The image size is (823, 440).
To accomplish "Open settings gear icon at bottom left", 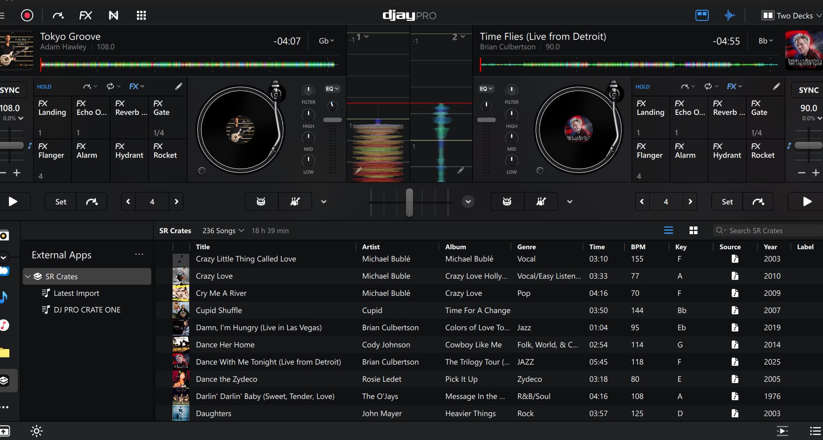I will point(36,431).
